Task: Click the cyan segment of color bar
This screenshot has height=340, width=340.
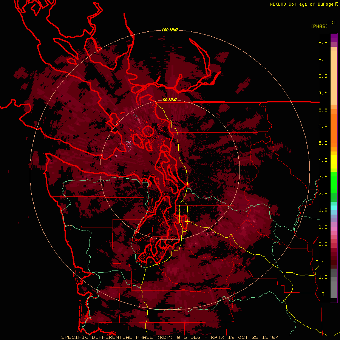Action: click(334, 208)
